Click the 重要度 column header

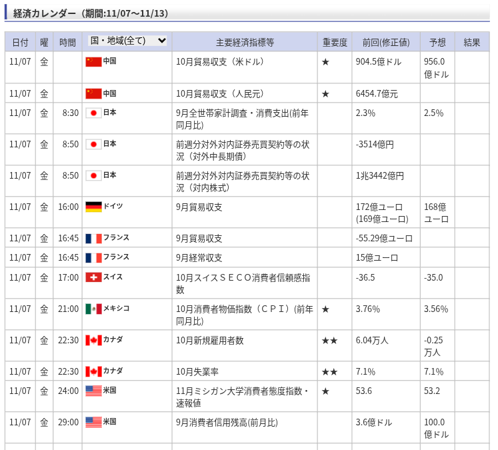tap(335, 42)
